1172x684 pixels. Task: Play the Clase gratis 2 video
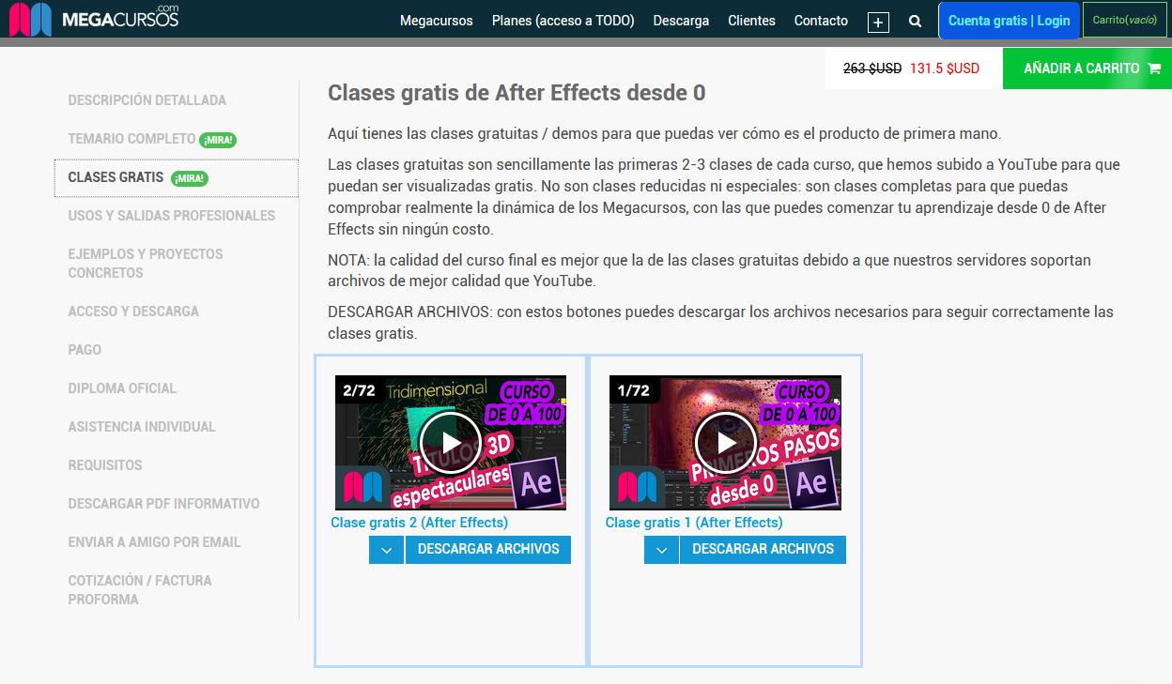(x=450, y=443)
